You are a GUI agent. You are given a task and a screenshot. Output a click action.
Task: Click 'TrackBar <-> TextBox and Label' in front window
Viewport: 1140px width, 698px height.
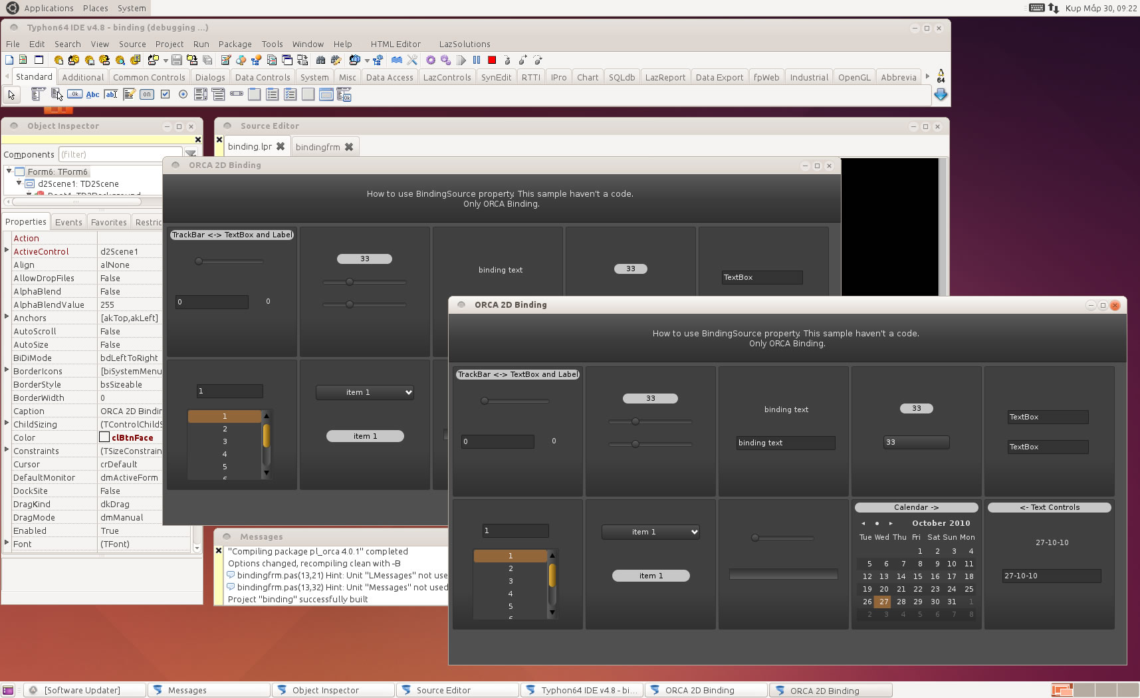tap(518, 374)
